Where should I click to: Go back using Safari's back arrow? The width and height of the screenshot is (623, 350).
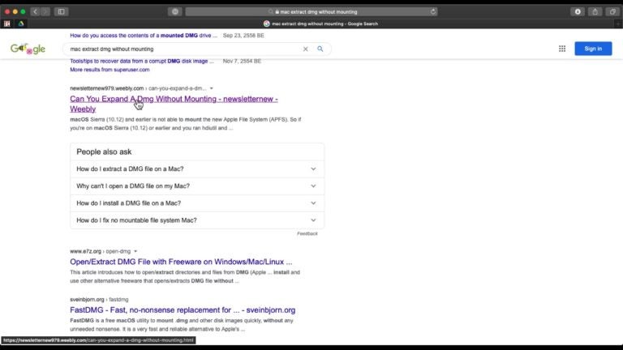click(x=35, y=11)
